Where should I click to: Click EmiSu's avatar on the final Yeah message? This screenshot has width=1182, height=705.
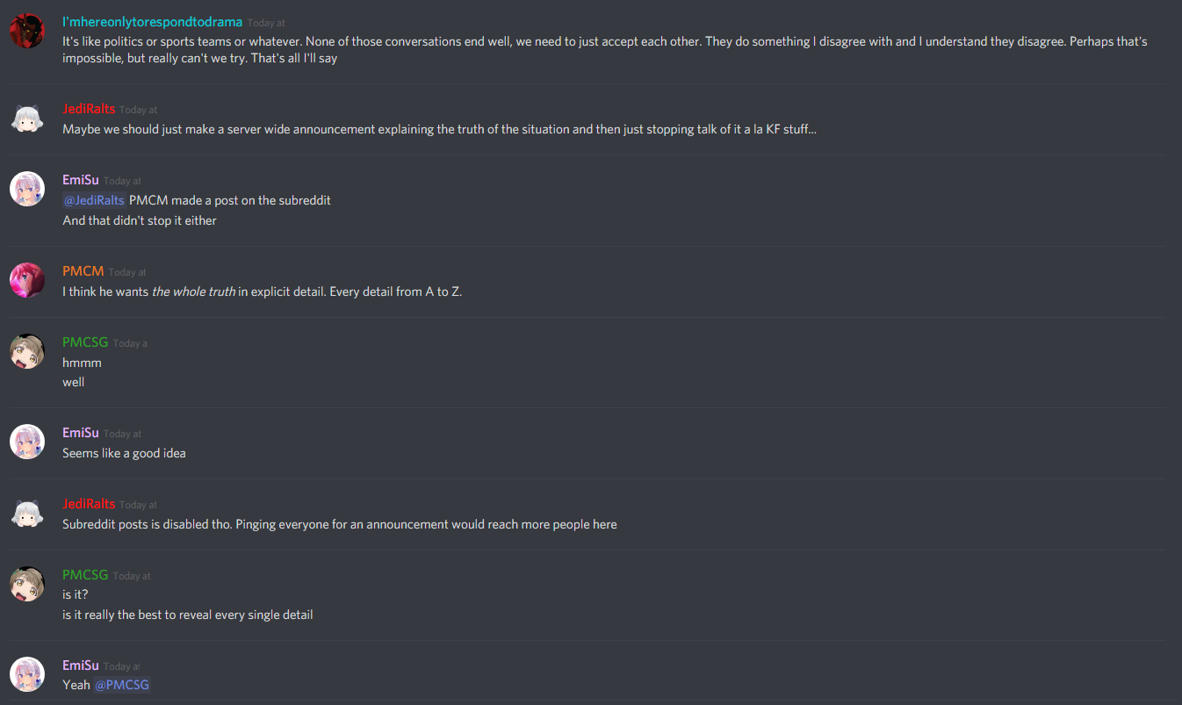tap(27, 675)
